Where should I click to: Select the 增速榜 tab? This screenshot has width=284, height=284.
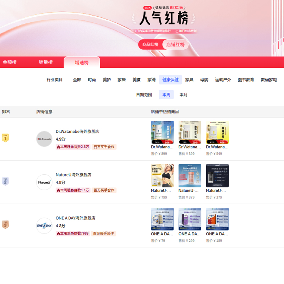(82, 62)
